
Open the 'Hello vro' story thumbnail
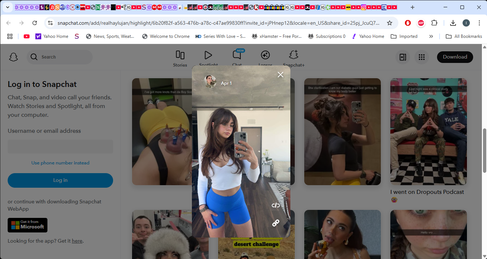click(428, 234)
